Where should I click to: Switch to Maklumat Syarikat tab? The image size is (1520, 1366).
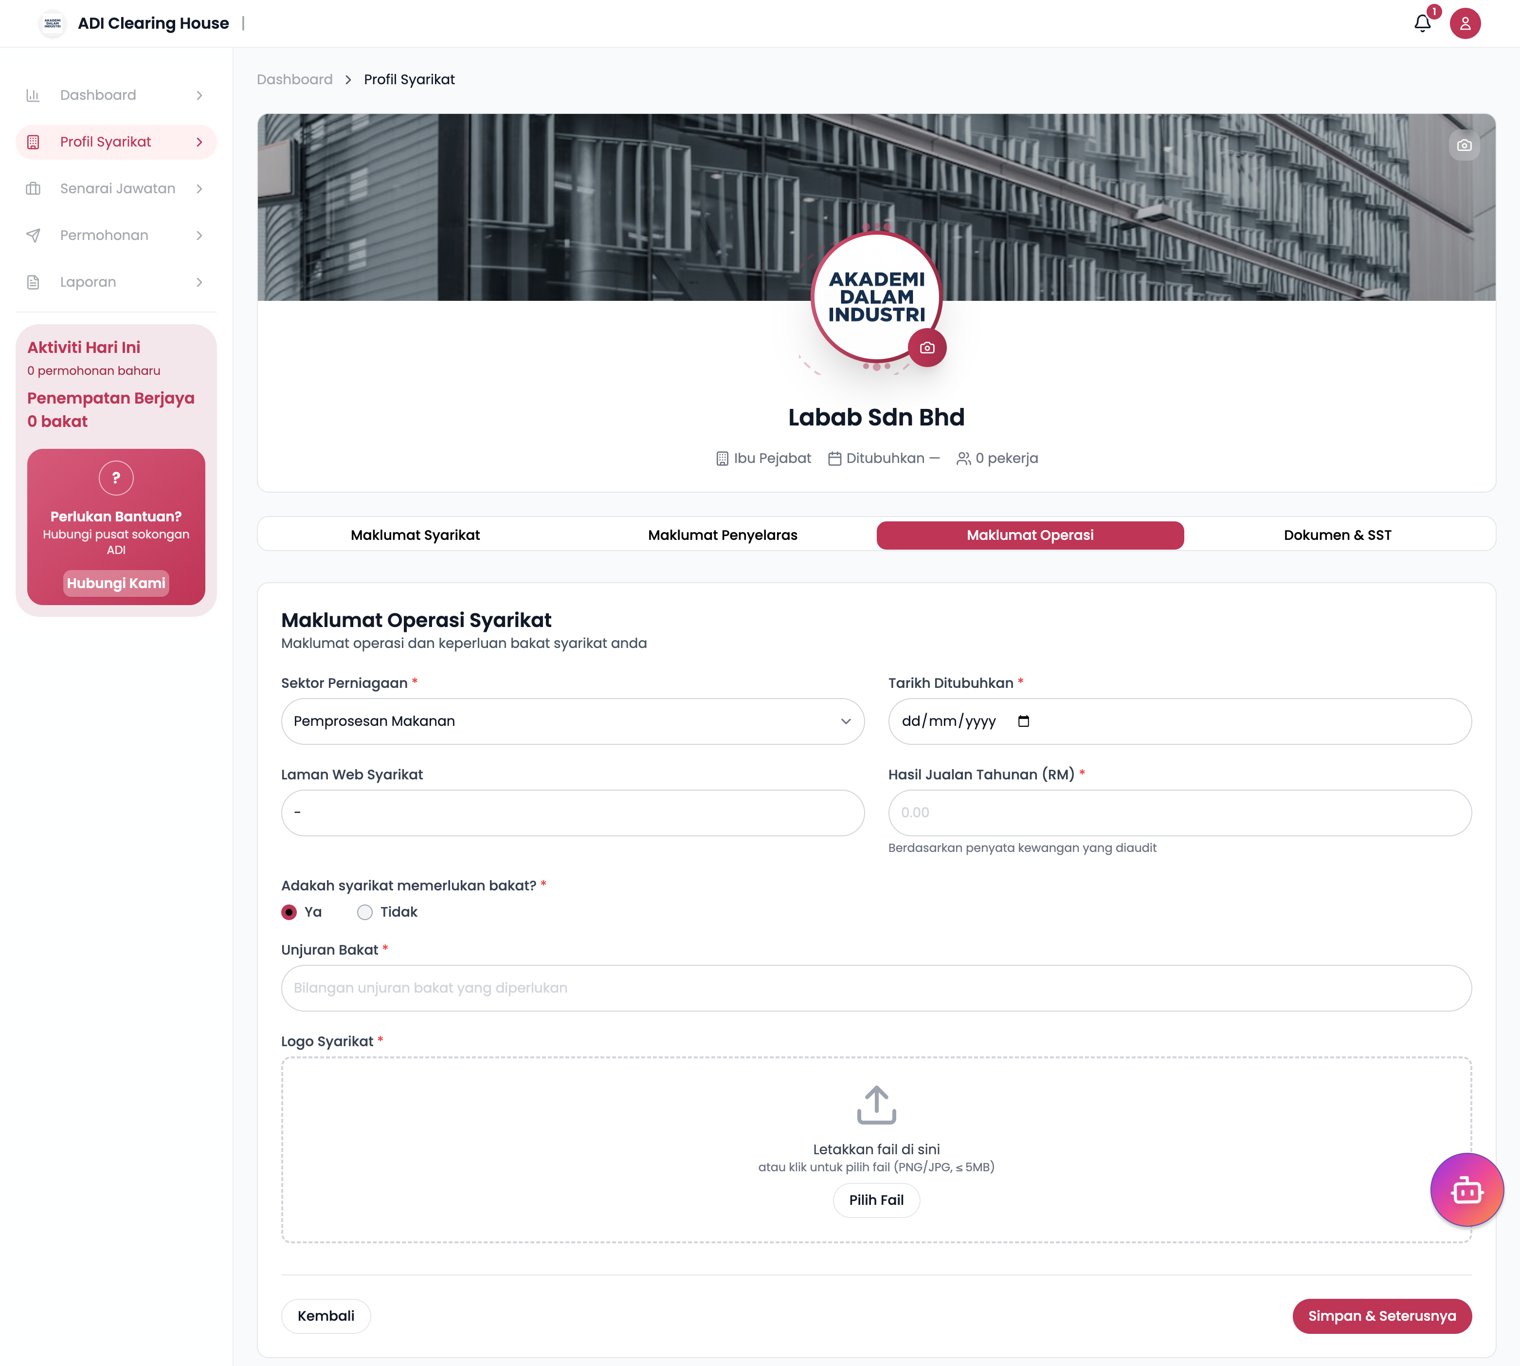pos(415,535)
